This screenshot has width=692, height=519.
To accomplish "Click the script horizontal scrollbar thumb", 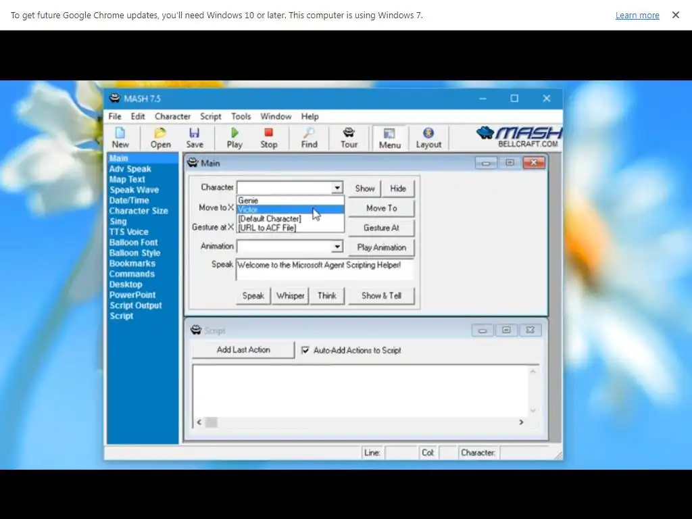I will coord(212,422).
